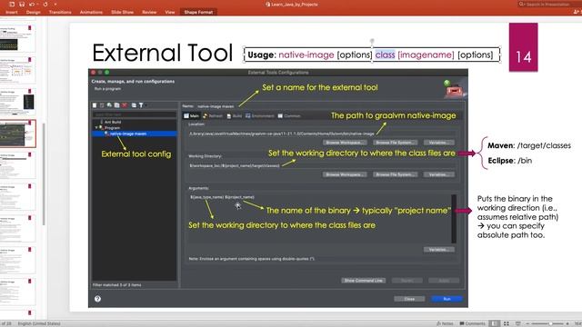Click Browse Workspace under Location

344,143
